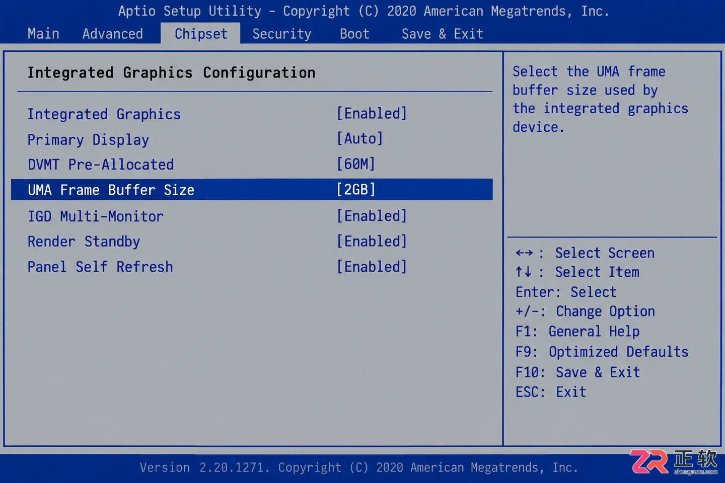This screenshot has height=483, width=725.
Task: Toggle IGD Multi-Monitor [Enabled] value
Action: click(x=372, y=216)
